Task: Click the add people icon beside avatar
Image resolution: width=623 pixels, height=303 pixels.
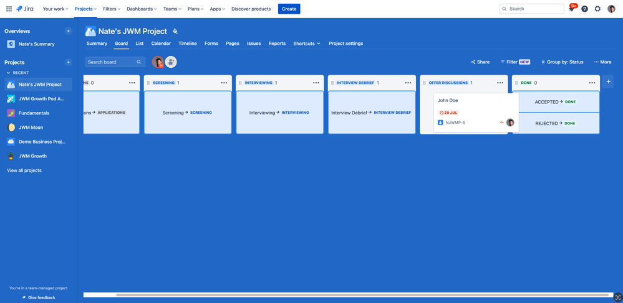Action: [x=171, y=62]
